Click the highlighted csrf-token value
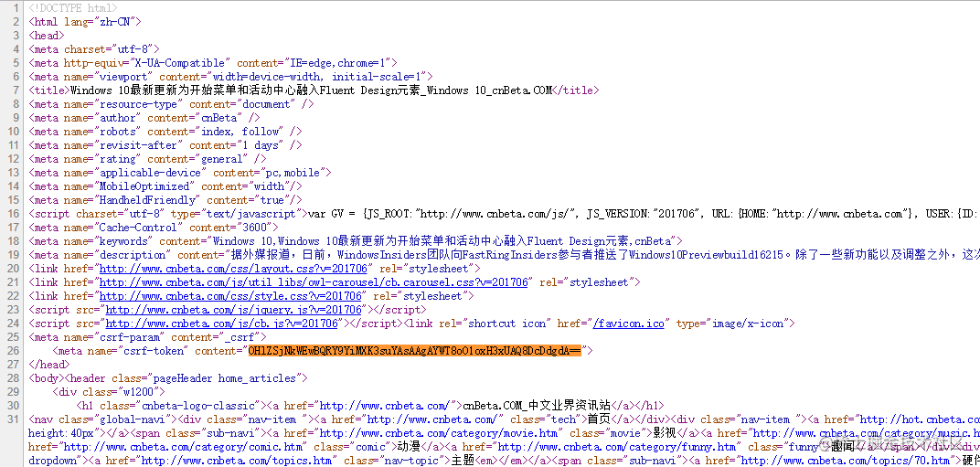Screen dimensions: 980x467 click(414, 351)
